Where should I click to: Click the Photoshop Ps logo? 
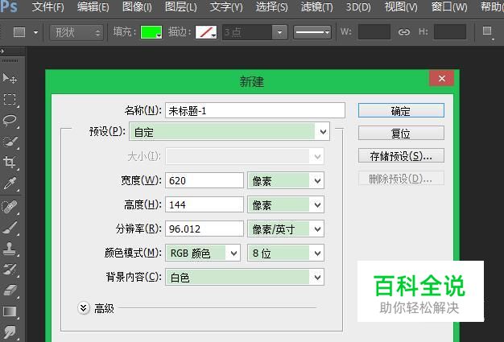(8, 6)
